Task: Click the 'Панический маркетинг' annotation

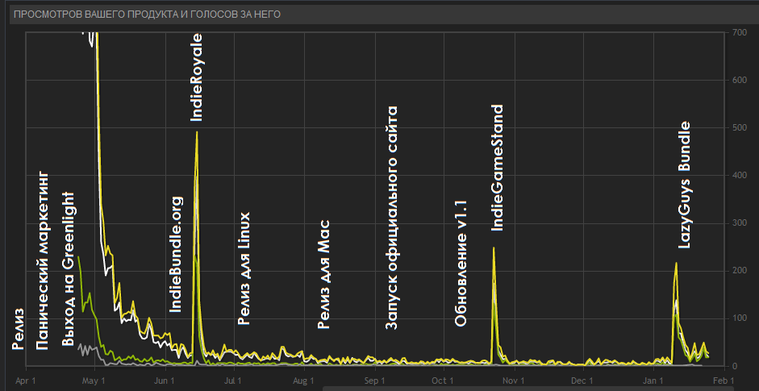Action: coord(43,260)
